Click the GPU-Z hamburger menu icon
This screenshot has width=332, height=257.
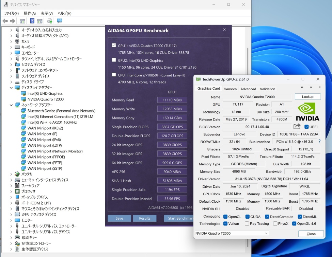(319, 87)
